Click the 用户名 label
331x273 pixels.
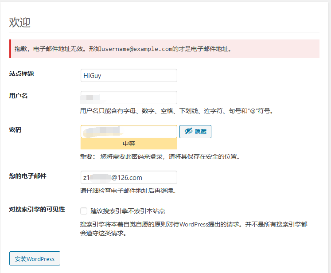(18, 96)
